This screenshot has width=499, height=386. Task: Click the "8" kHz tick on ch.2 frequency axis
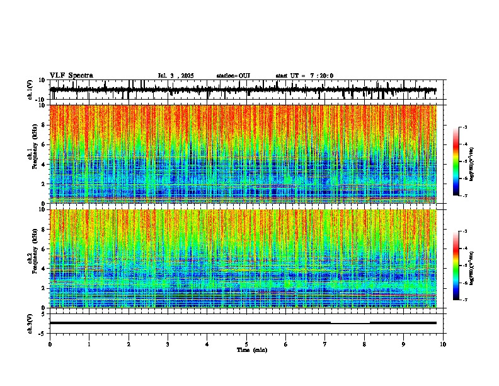[x=44, y=230]
